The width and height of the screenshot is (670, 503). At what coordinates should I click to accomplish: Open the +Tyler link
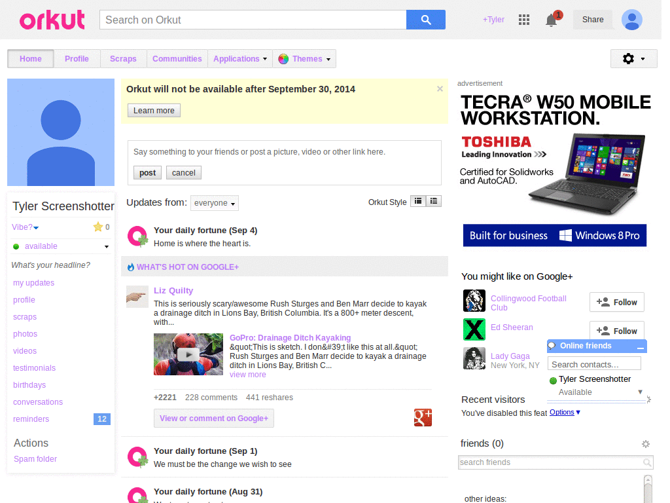tap(493, 20)
